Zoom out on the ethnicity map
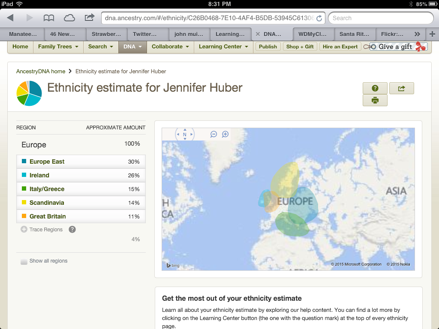439x329 pixels. 213,134
